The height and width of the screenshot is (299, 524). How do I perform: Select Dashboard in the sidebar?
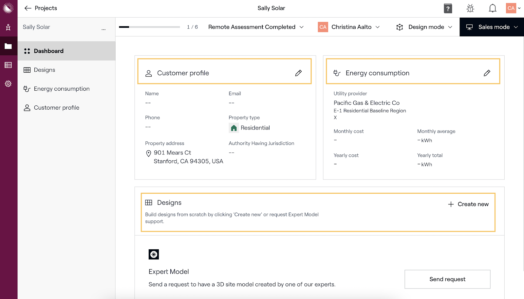coord(66,51)
